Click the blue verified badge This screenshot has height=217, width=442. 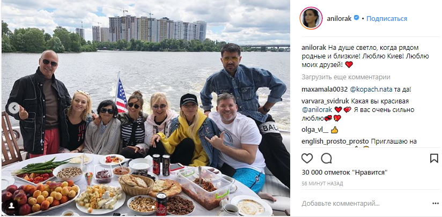356,18
